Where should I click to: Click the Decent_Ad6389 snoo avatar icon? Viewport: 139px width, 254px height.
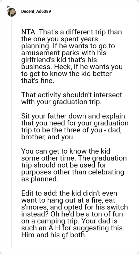pyautogui.click(x=11, y=11)
